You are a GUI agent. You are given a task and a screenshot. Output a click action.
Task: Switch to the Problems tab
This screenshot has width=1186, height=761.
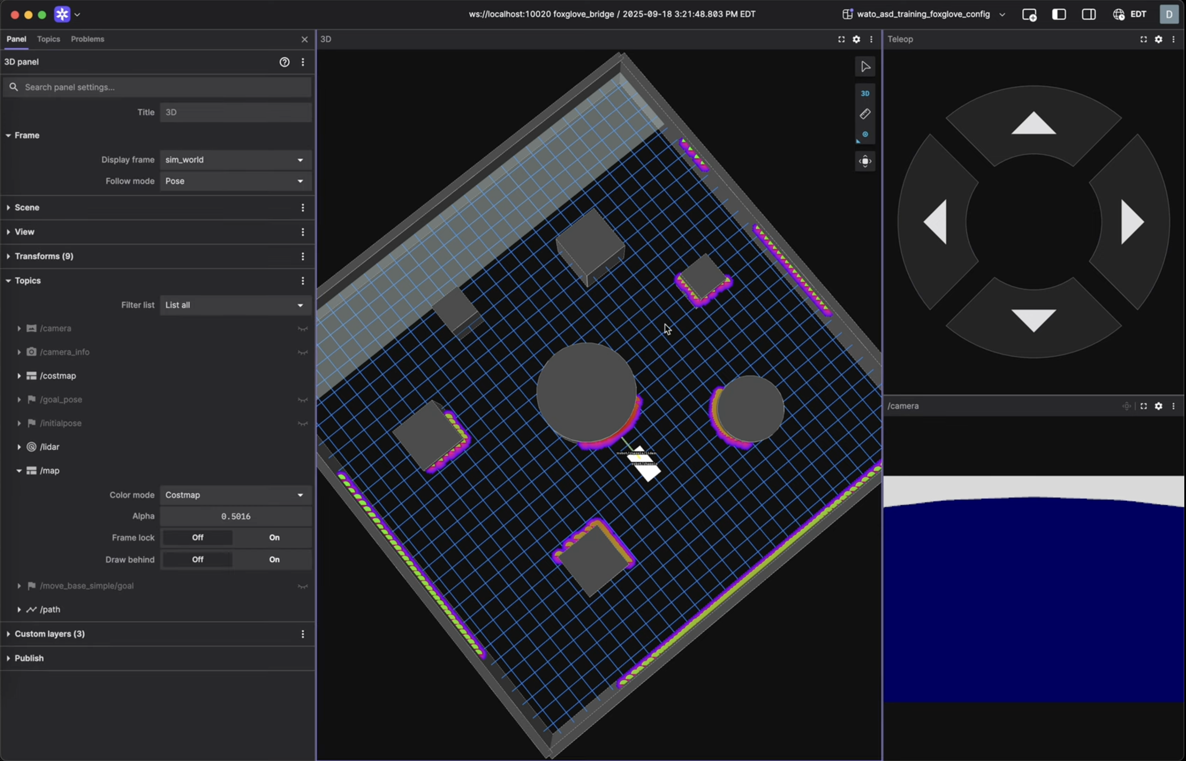click(87, 39)
